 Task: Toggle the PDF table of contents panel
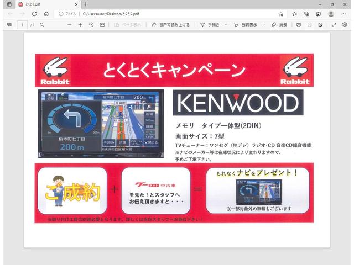tap(9, 24)
